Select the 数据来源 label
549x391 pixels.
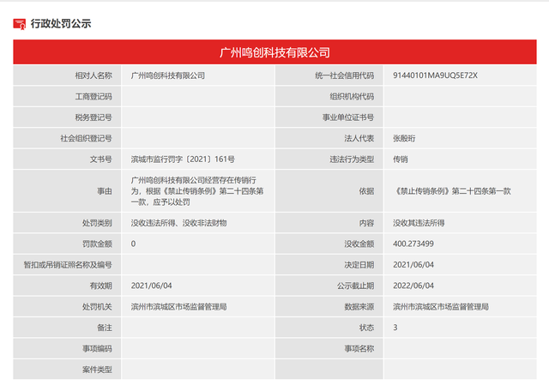tap(359, 307)
